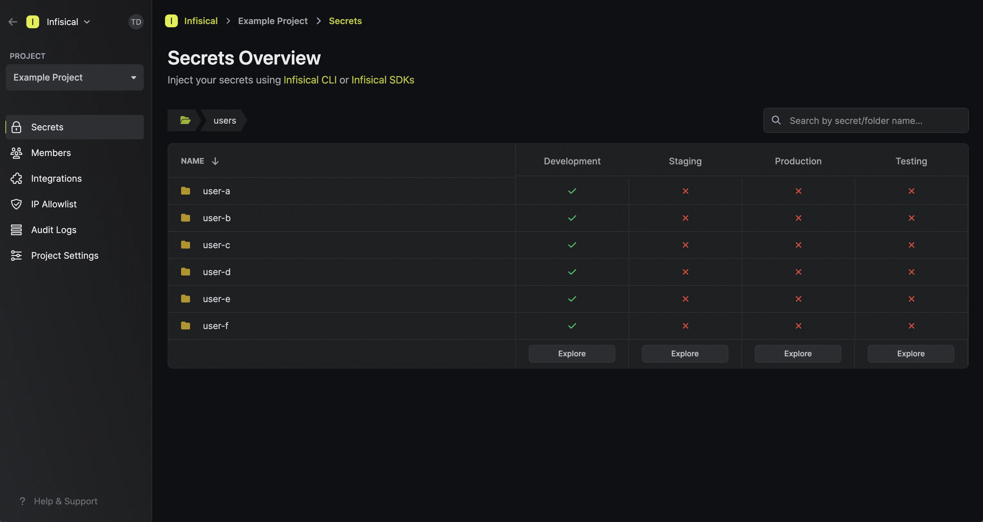This screenshot has width=983, height=522.
Task: Click the user-f folder icon
Action: (x=186, y=326)
